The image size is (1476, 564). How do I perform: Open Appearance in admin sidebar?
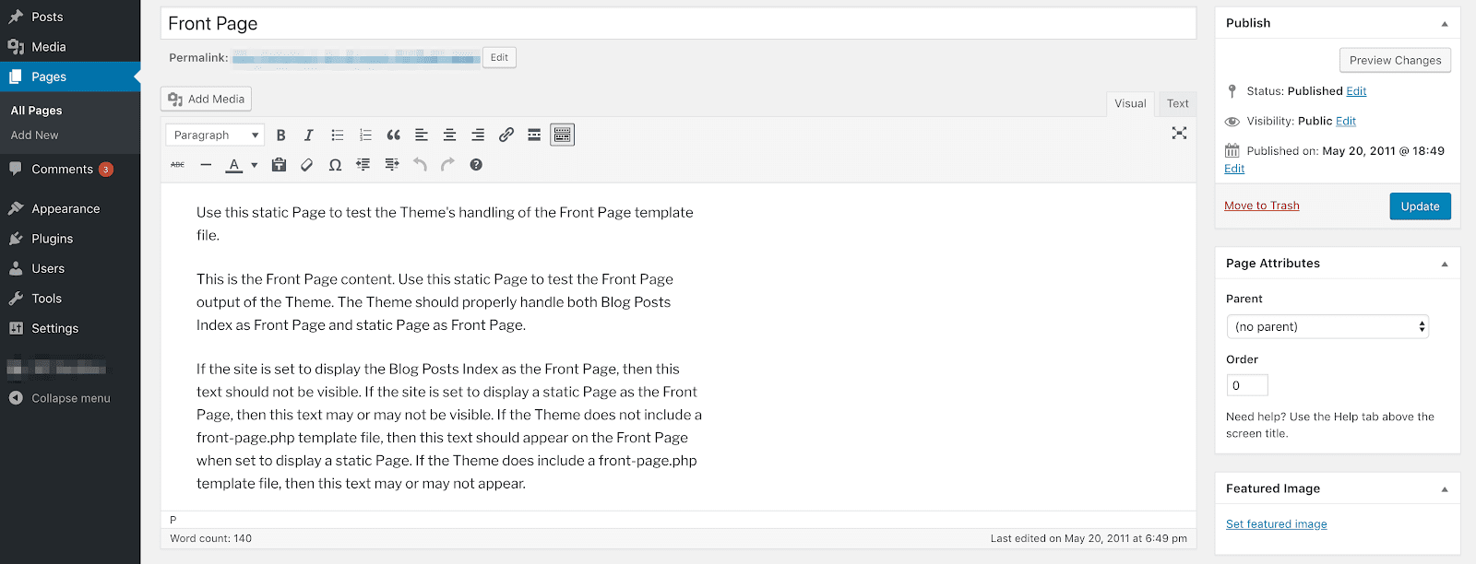pos(70,208)
